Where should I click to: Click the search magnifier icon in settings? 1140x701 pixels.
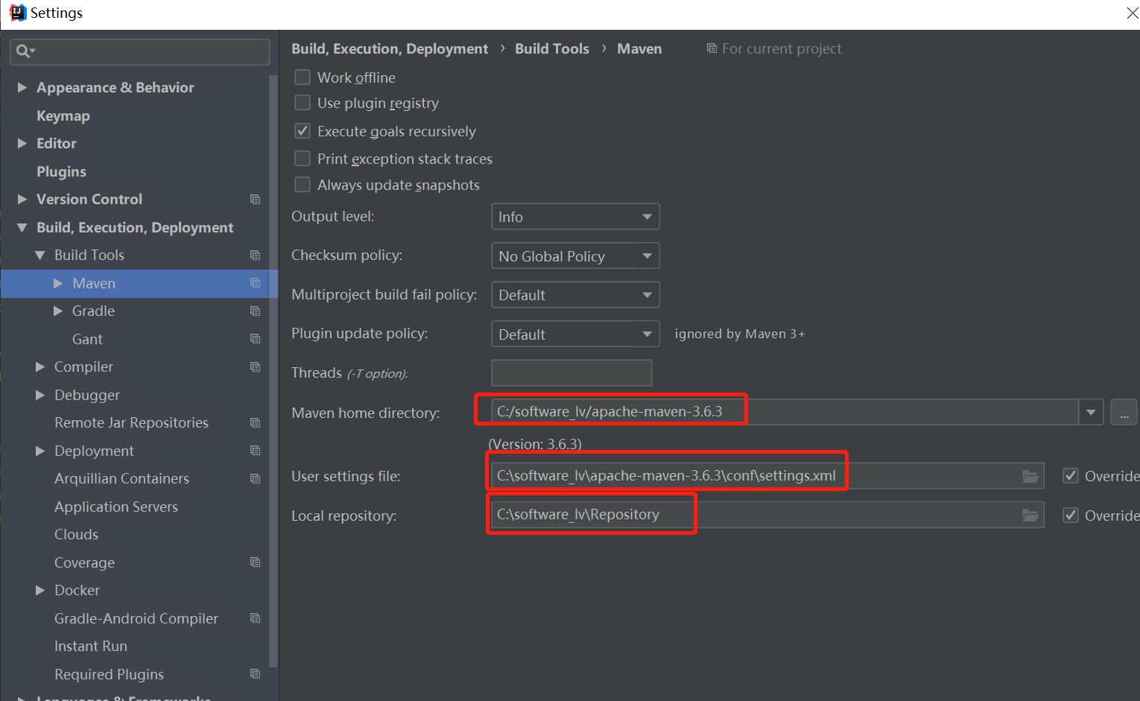(25, 51)
